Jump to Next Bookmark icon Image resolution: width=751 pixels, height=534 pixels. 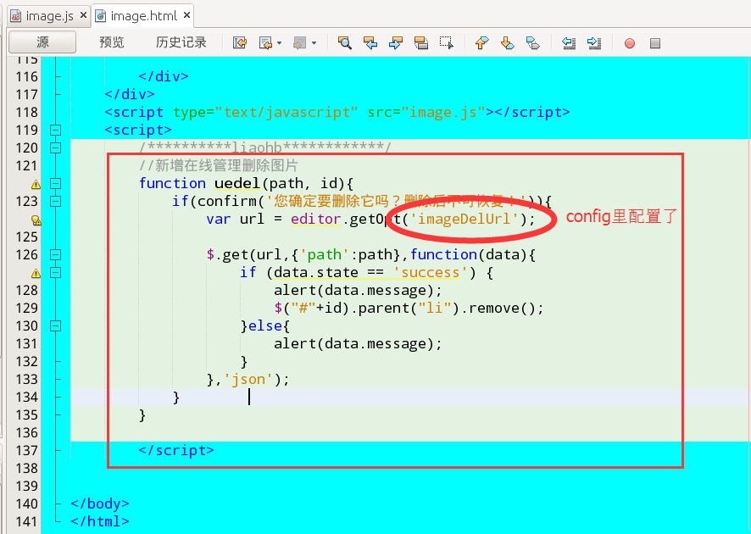pos(507,43)
